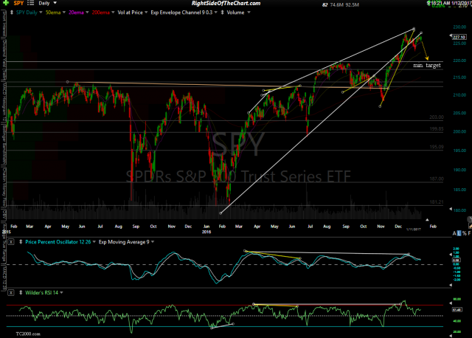Viewport: 472px width, 338px height.
Task: Open the 200ema indicator dropdown
Action: [113, 13]
